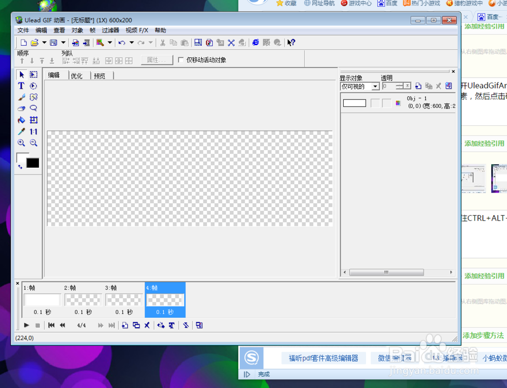Click 百度 bookmark in the browser behind

coord(388,3)
